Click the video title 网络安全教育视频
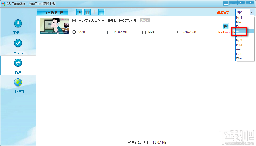The width and height of the screenshot is (256, 146). pyautogui.click(x=107, y=21)
